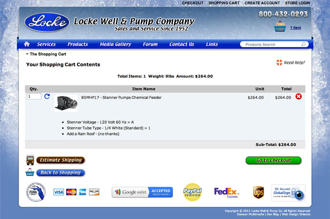Open Services menu

46,44
